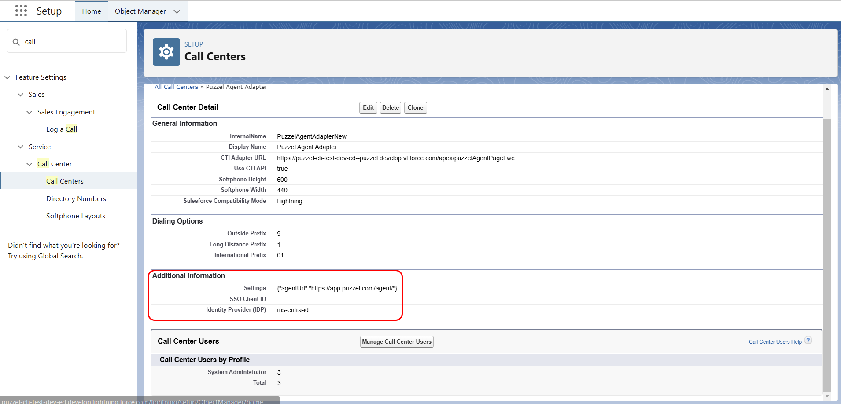Collapse the Call Center tree node
This screenshot has height=404, width=841.
[x=29, y=164]
